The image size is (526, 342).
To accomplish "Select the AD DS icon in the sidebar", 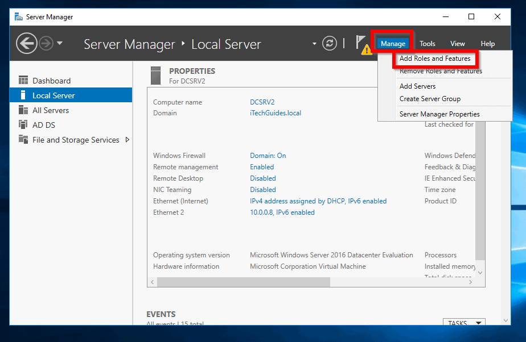I will (23, 125).
